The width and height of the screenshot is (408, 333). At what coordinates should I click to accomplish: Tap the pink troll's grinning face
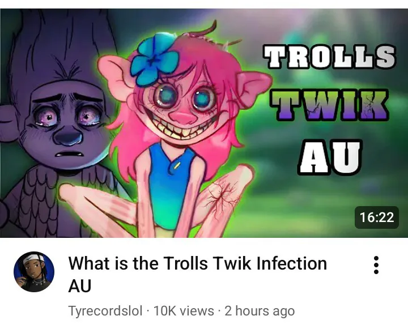click(184, 109)
